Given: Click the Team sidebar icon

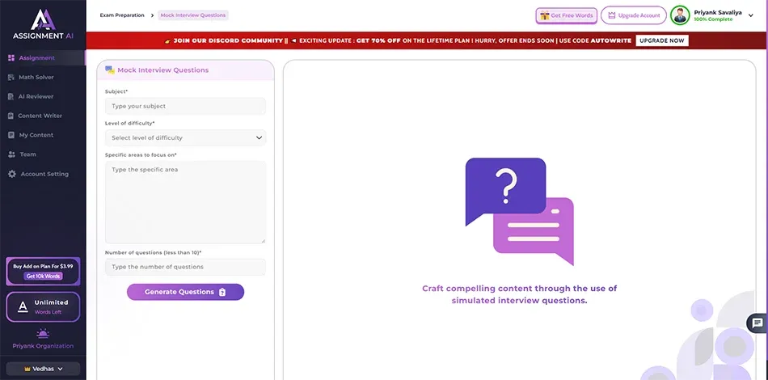Looking at the screenshot, I should [11, 154].
